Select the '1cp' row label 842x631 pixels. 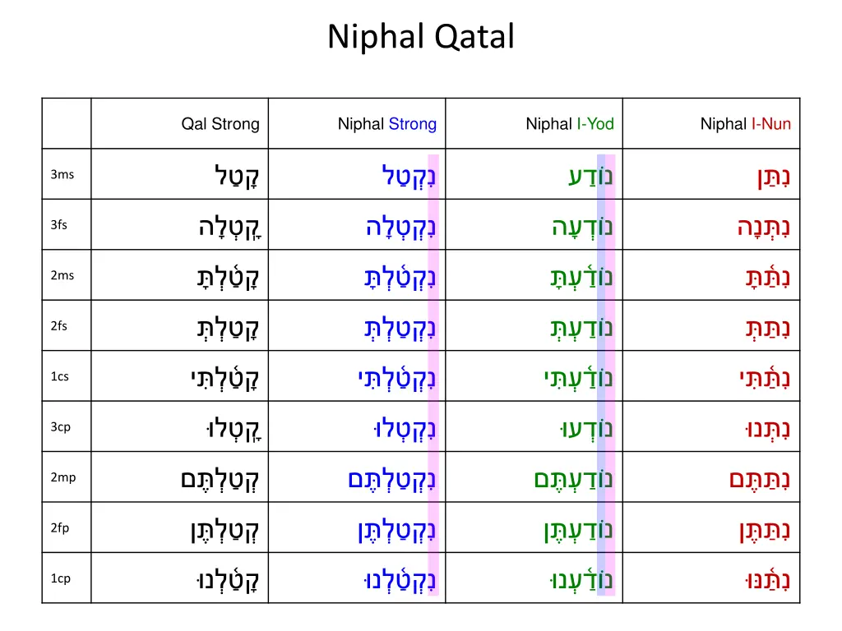(60, 578)
